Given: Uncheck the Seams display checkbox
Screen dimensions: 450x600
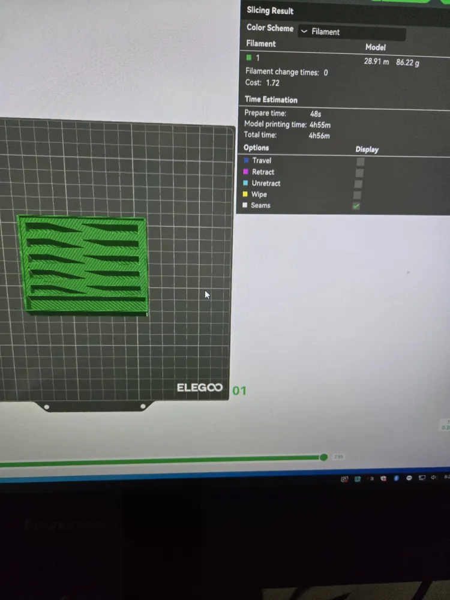Looking at the screenshot, I should coord(356,206).
